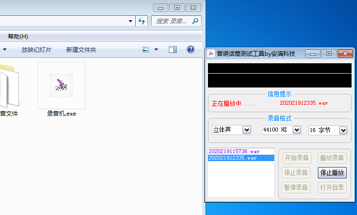Select 2020219115736.wav in the recording list
The image size is (357, 215).
(234, 151)
